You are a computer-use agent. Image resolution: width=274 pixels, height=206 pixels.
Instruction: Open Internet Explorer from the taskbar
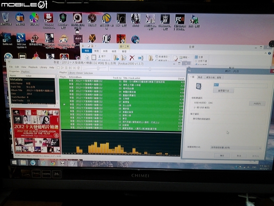click(43, 163)
